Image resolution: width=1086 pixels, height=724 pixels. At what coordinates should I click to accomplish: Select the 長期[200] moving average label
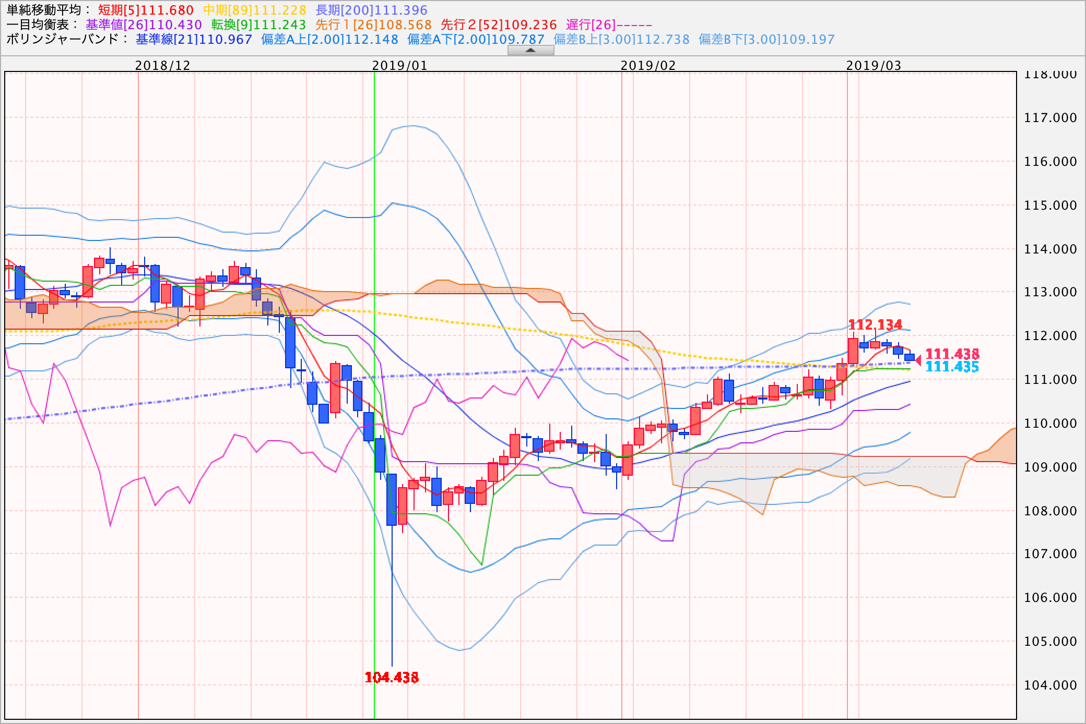point(371,10)
